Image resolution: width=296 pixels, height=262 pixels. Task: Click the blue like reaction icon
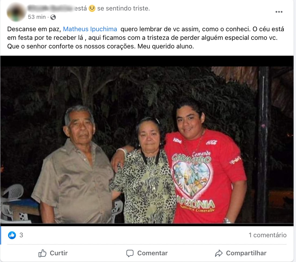(12, 235)
